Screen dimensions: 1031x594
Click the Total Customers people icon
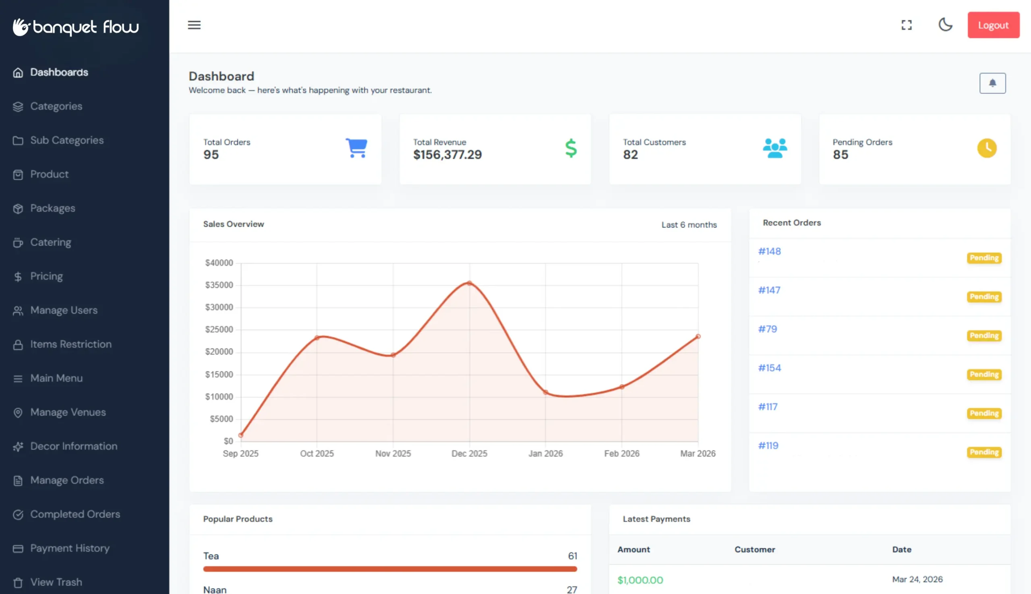point(774,148)
